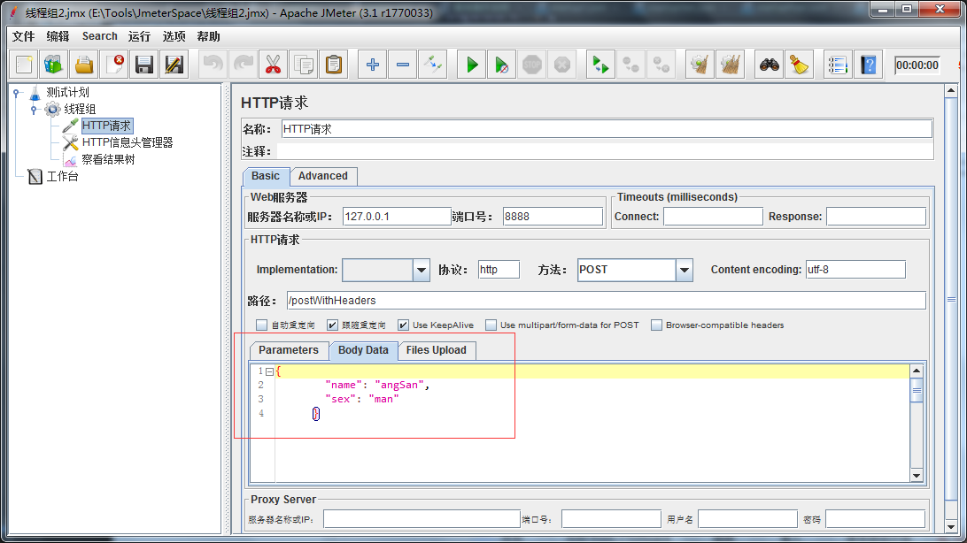Click the Open file folder icon

(x=84, y=65)
